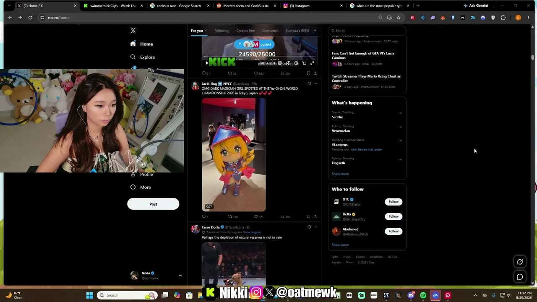This screenshot has width=537, height=302.
Task: Open settings gear on the Kick video
Action: coord(296,63)
